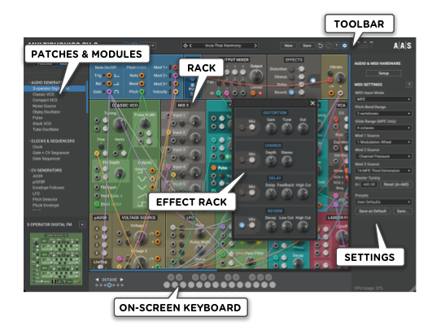432x330 pixels.
Task: Click the redo arrow icon in the toolbar
Action: click(328, 46)
